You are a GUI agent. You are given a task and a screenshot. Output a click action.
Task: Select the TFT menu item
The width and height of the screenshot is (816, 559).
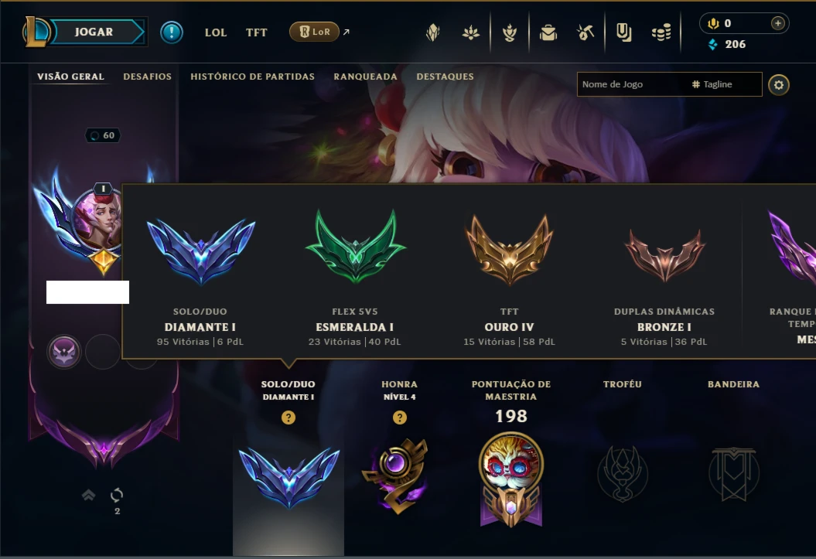point(257,32)
